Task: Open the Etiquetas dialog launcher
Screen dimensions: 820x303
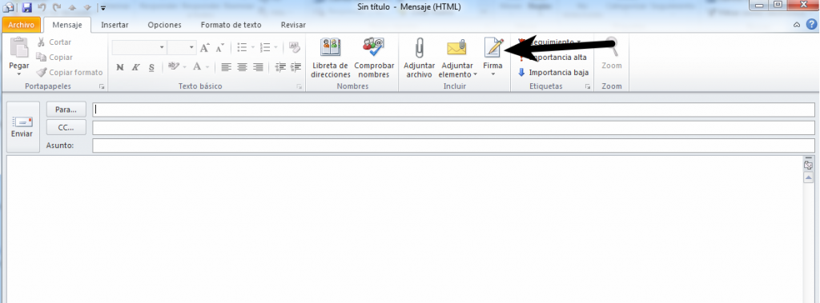Action: click(x=587, y=86)
